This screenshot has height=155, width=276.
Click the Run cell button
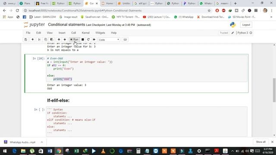pyautogui.click(x=74, y=40)
